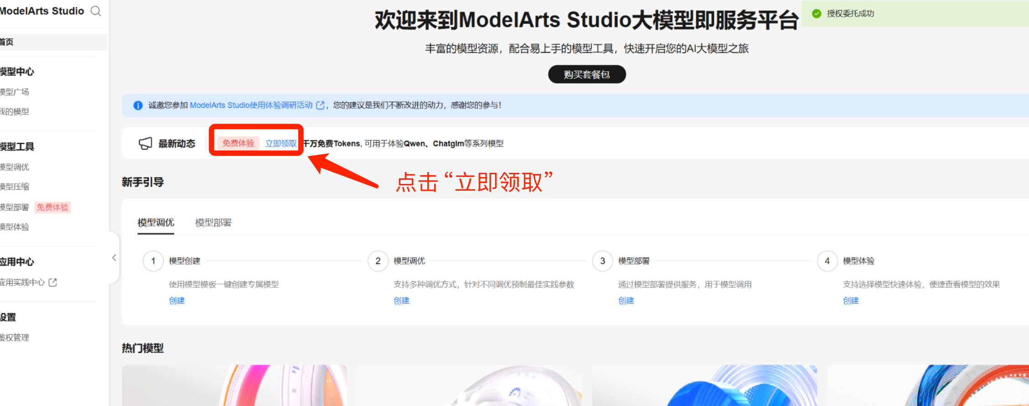This screenshot has width=1029, height=406.
Task: Click 创建 under step 2 模型调优
Action: [401, 301]
